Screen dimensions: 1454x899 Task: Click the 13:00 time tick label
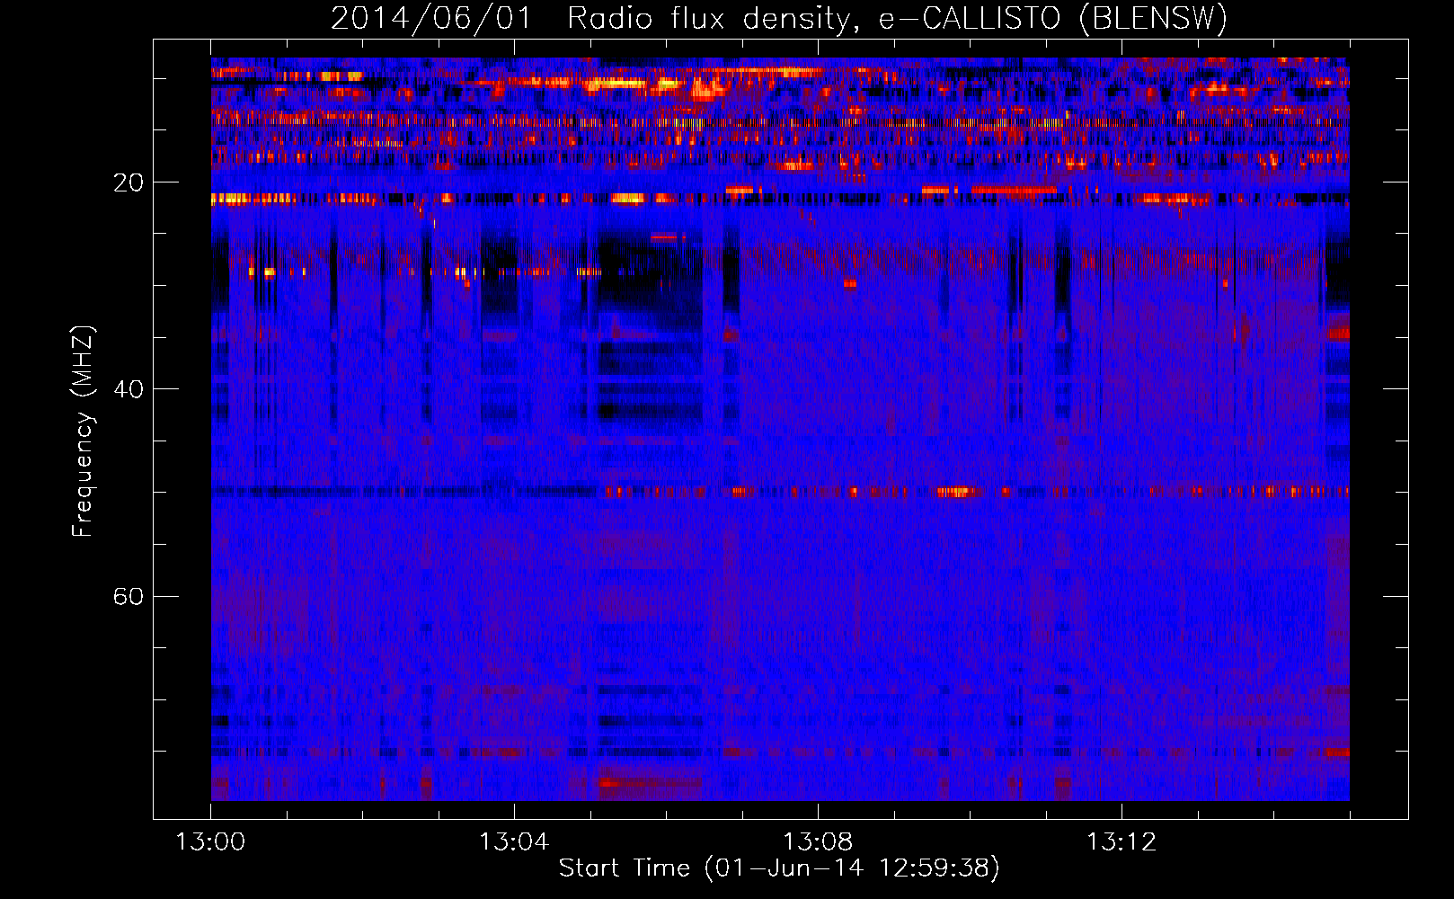(x=210, y=842)
